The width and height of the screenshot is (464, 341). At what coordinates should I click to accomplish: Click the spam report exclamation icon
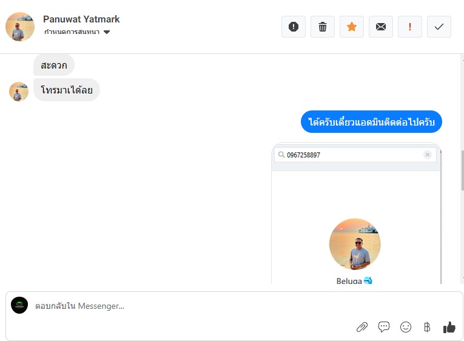294,27
